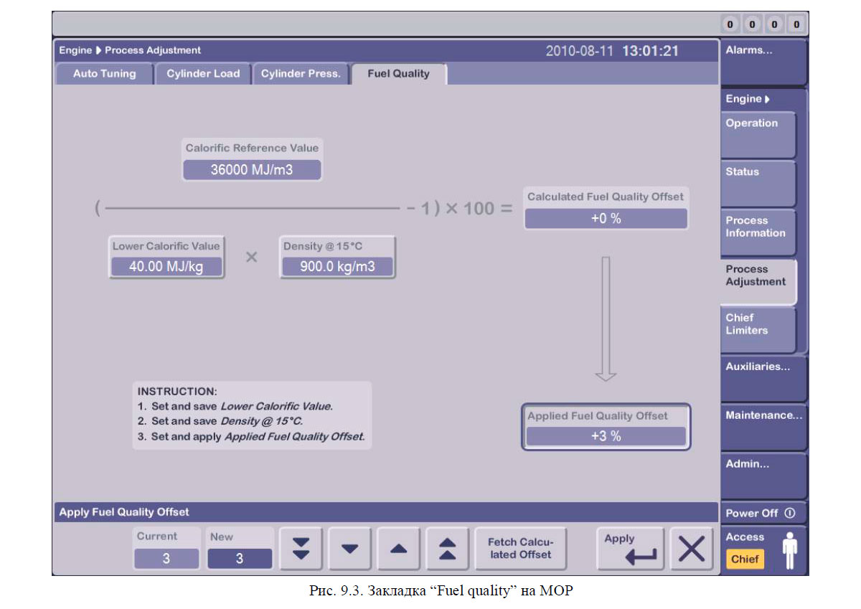The width and height of the screenshot is (861, 609).
Task: Click the Access Chief person icon
Action: [x=790, y=549]
